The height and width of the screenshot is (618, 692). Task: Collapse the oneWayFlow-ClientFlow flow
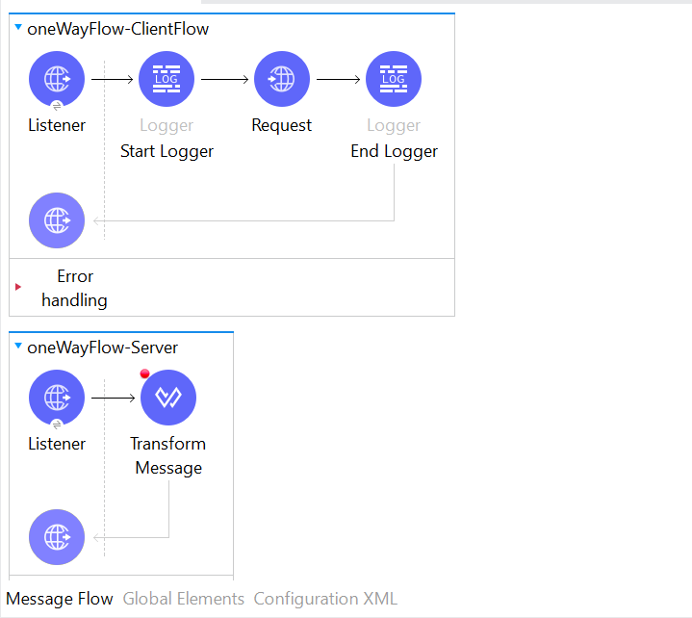pyautogui.click(x=18, y=28)
